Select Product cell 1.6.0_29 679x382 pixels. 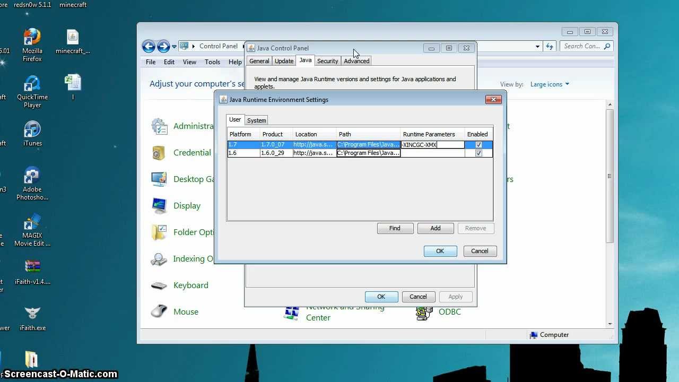[x=276, y=153]
